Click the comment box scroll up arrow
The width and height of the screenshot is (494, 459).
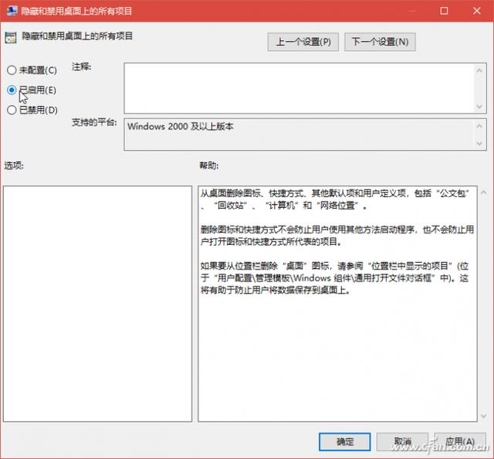(479, 70)
